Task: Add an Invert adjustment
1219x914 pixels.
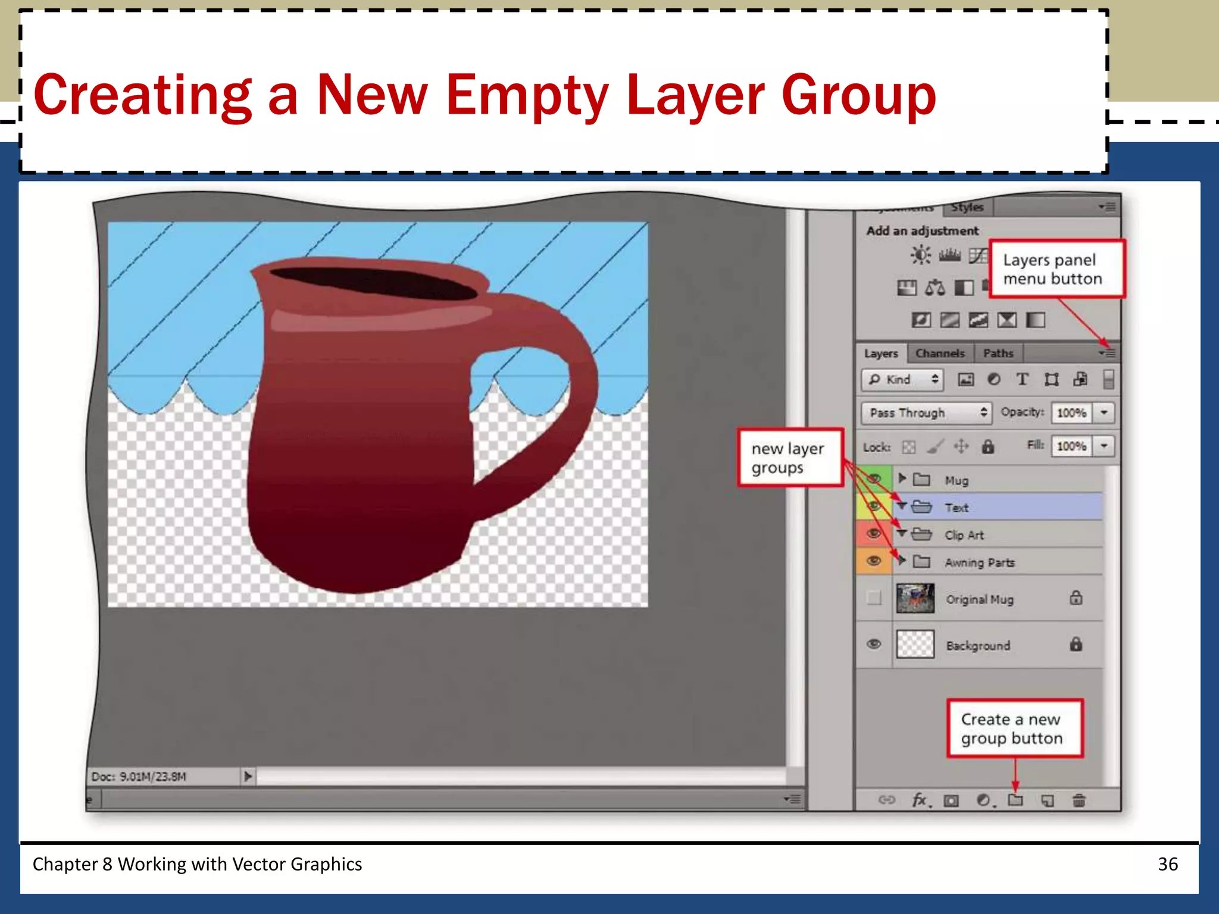Action: click(921, 320)
